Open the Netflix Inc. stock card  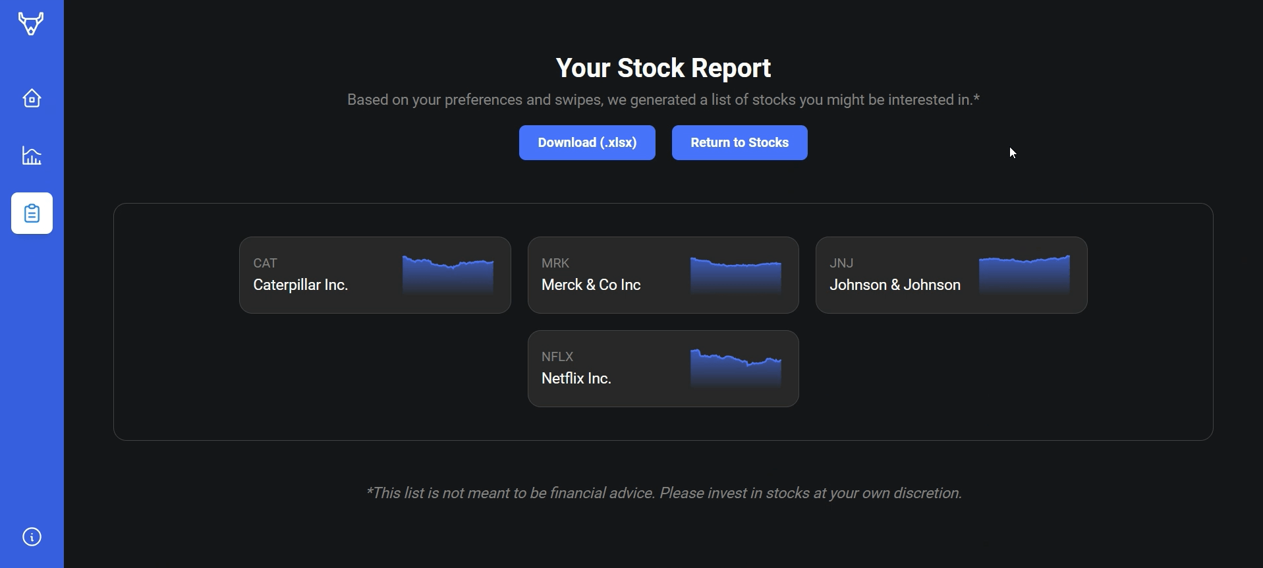[x=663, y=368]
